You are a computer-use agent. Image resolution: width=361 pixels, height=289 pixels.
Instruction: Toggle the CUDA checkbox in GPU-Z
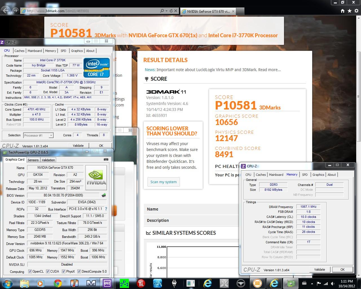pos(48,272)
